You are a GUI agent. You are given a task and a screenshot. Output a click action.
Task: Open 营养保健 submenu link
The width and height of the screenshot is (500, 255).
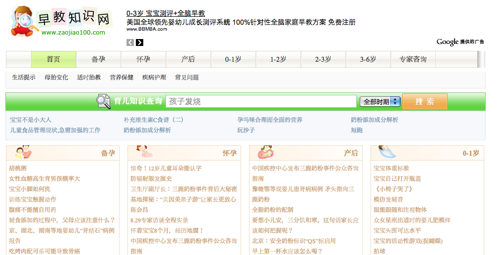122,78
